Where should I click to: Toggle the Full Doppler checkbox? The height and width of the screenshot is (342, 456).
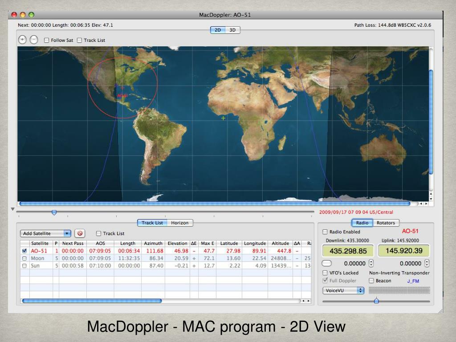325,281
